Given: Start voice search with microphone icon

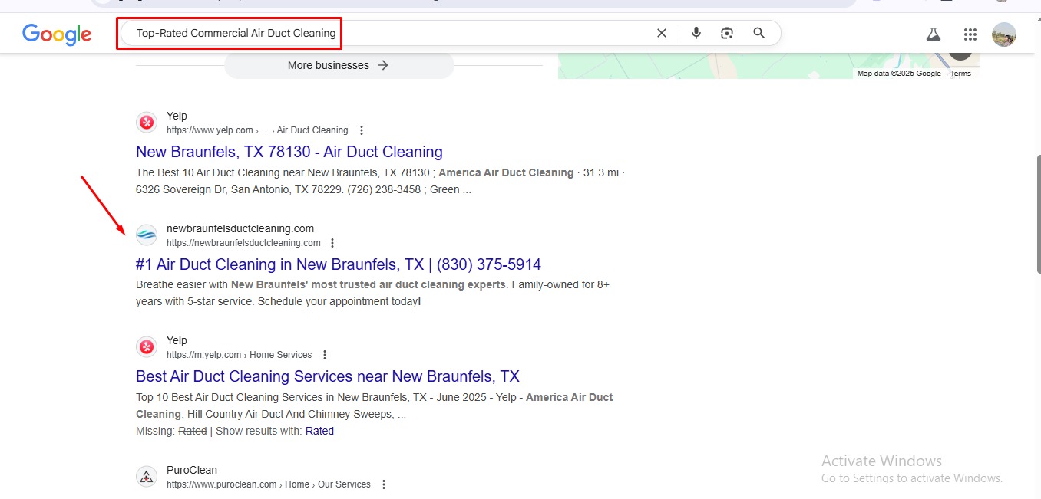Looking at the screenshot, I should pos(696,33).
